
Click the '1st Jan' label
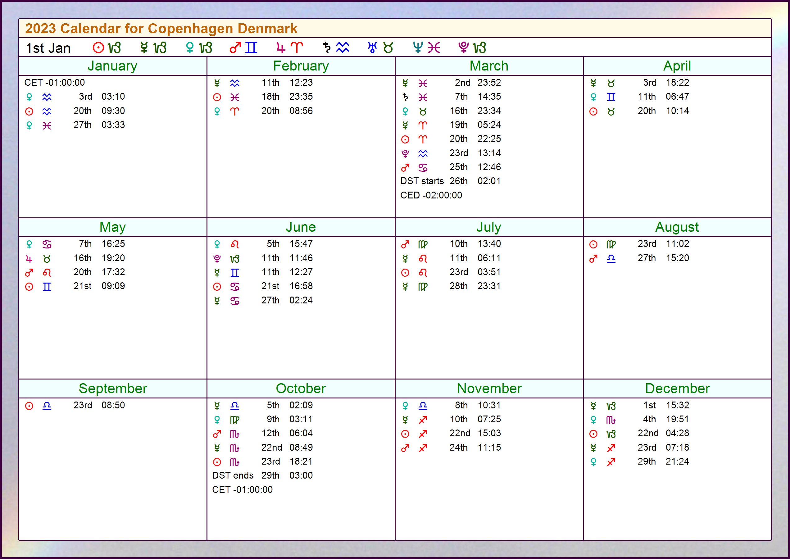48,48
